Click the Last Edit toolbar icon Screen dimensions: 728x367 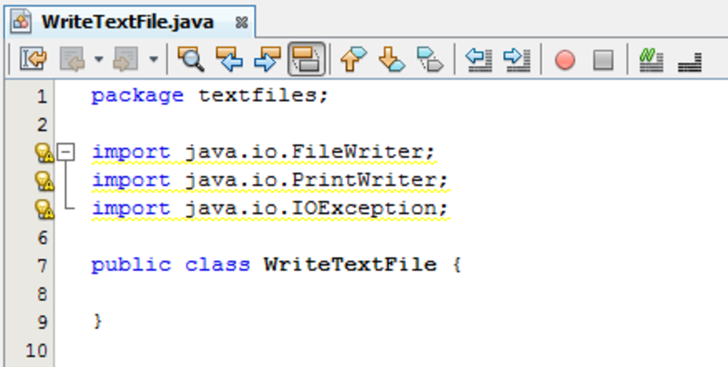(x=33, y=60)
